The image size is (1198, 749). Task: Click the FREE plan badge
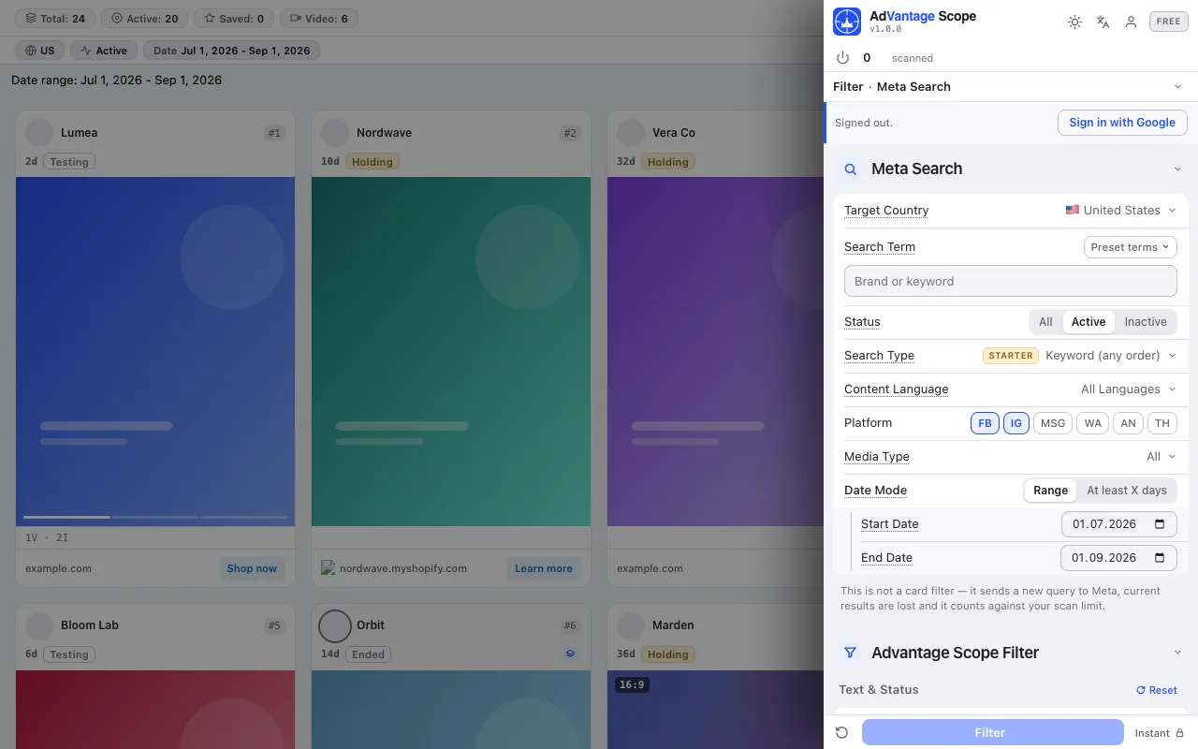pyautogui.click(x=1168, y=22)
